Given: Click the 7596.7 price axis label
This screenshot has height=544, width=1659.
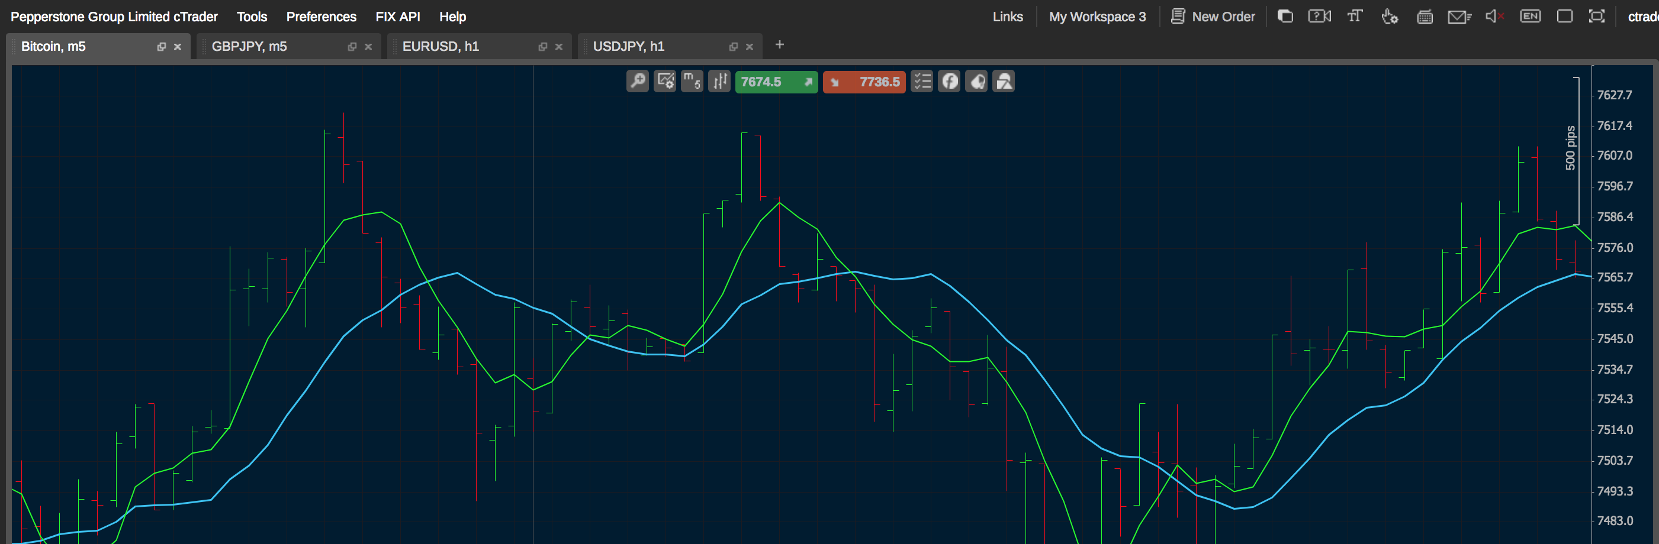Looking at the screenshot, I should tap(1615, 186).
